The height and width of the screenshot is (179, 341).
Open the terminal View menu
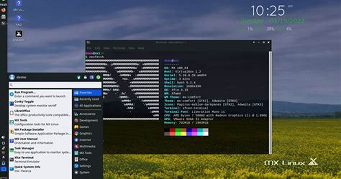107,48
